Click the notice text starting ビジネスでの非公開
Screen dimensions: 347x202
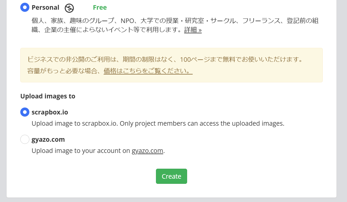165,59
